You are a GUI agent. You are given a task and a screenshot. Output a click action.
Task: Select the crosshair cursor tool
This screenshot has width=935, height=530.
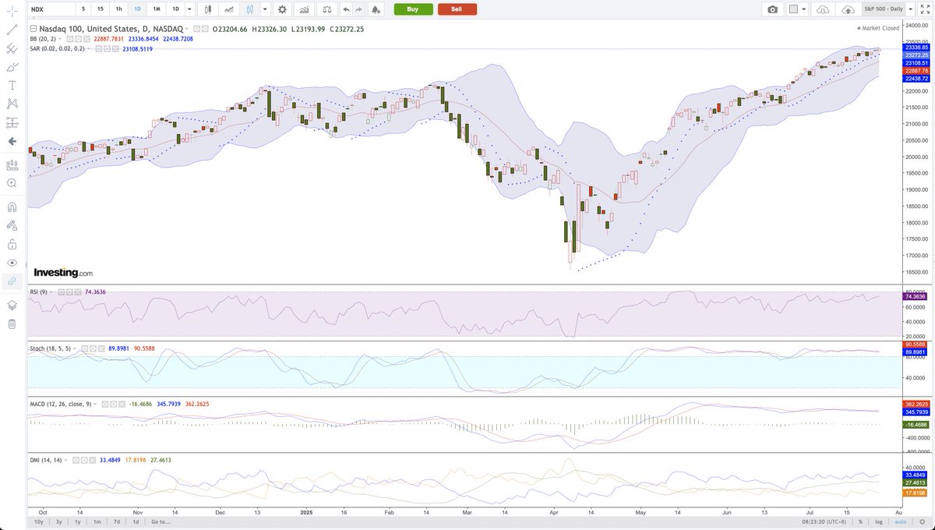(12, 11)
